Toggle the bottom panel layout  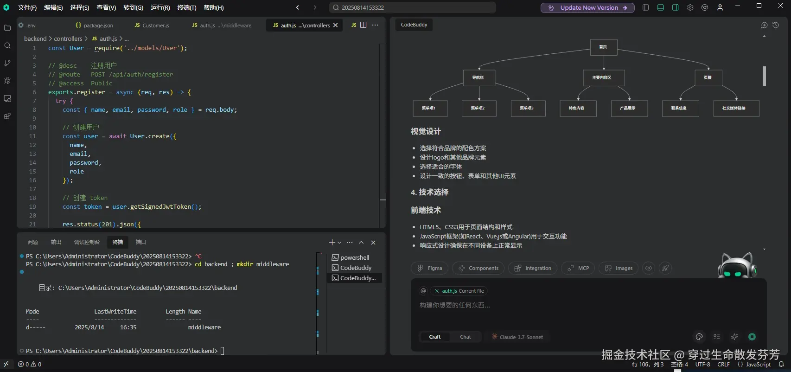point(660,7)
